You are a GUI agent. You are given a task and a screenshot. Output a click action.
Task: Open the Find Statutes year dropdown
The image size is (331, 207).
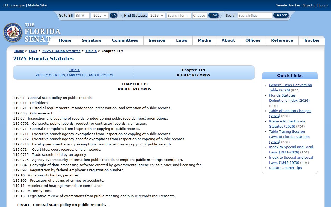tap(157, 16)
